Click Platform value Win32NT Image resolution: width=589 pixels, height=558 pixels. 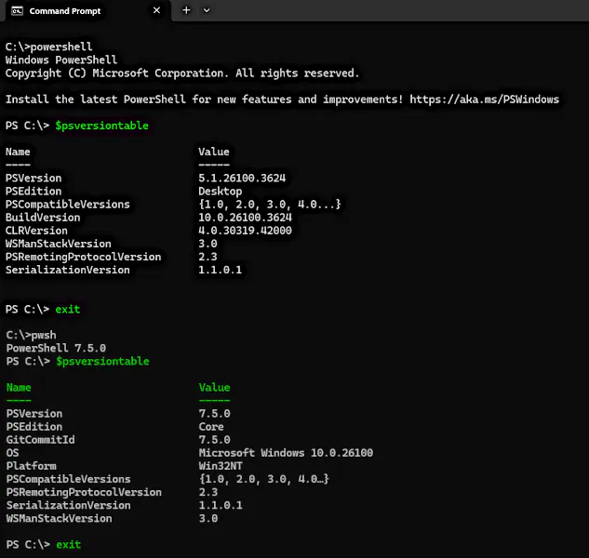221,466
